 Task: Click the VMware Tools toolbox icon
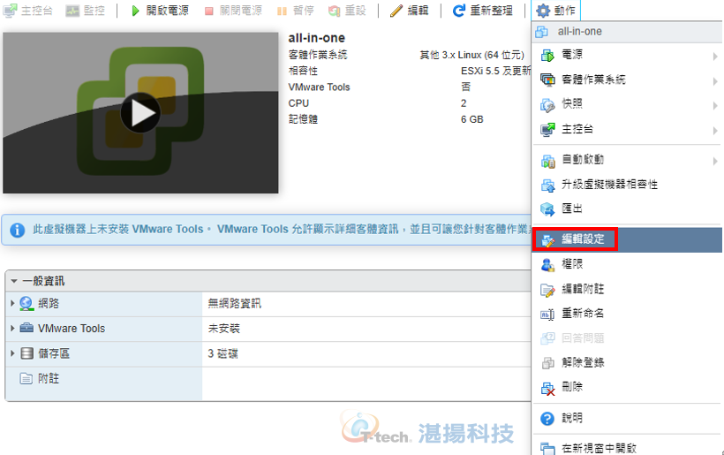(x=26, y=328)
